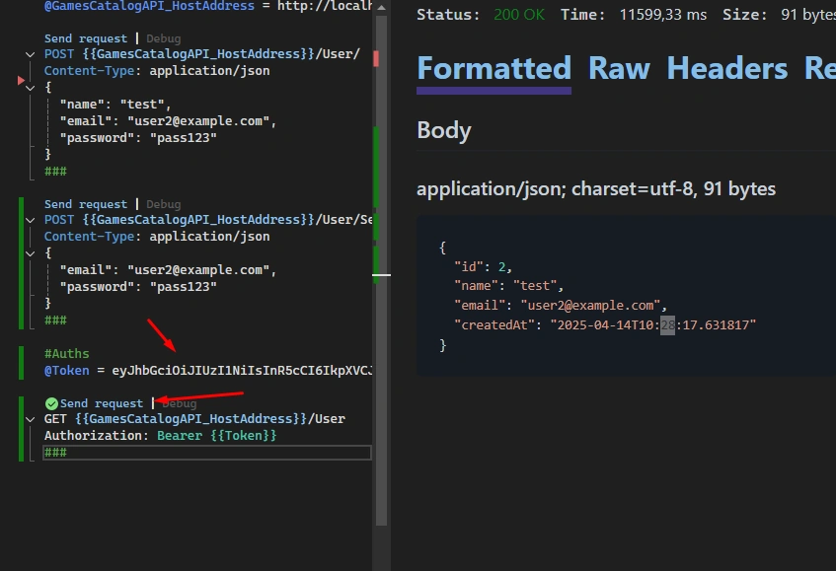
Task: Click the @GamesCatalogAPI_HostAddress variable line
Action: click(x=208, y=6)
